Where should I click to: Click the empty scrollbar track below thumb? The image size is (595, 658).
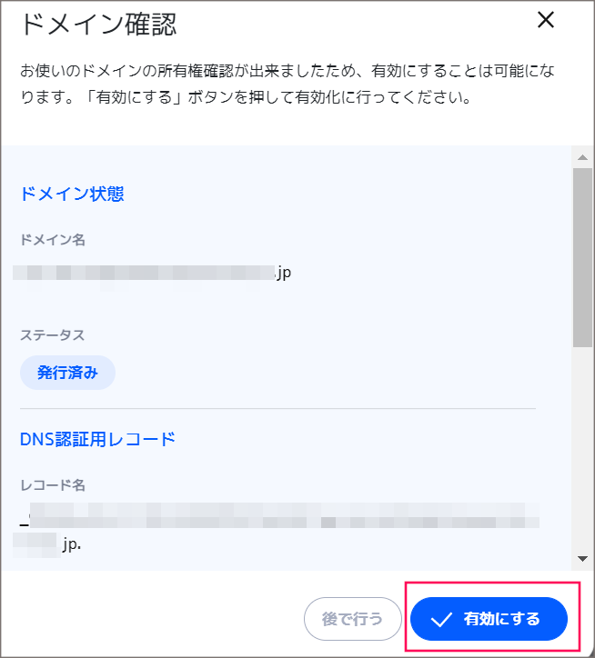pos(582,449)
